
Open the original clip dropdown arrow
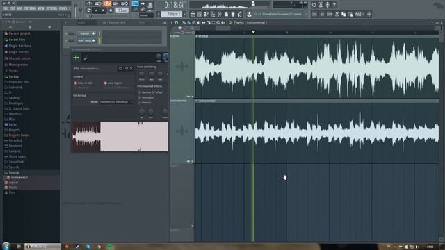pos(197,36)
